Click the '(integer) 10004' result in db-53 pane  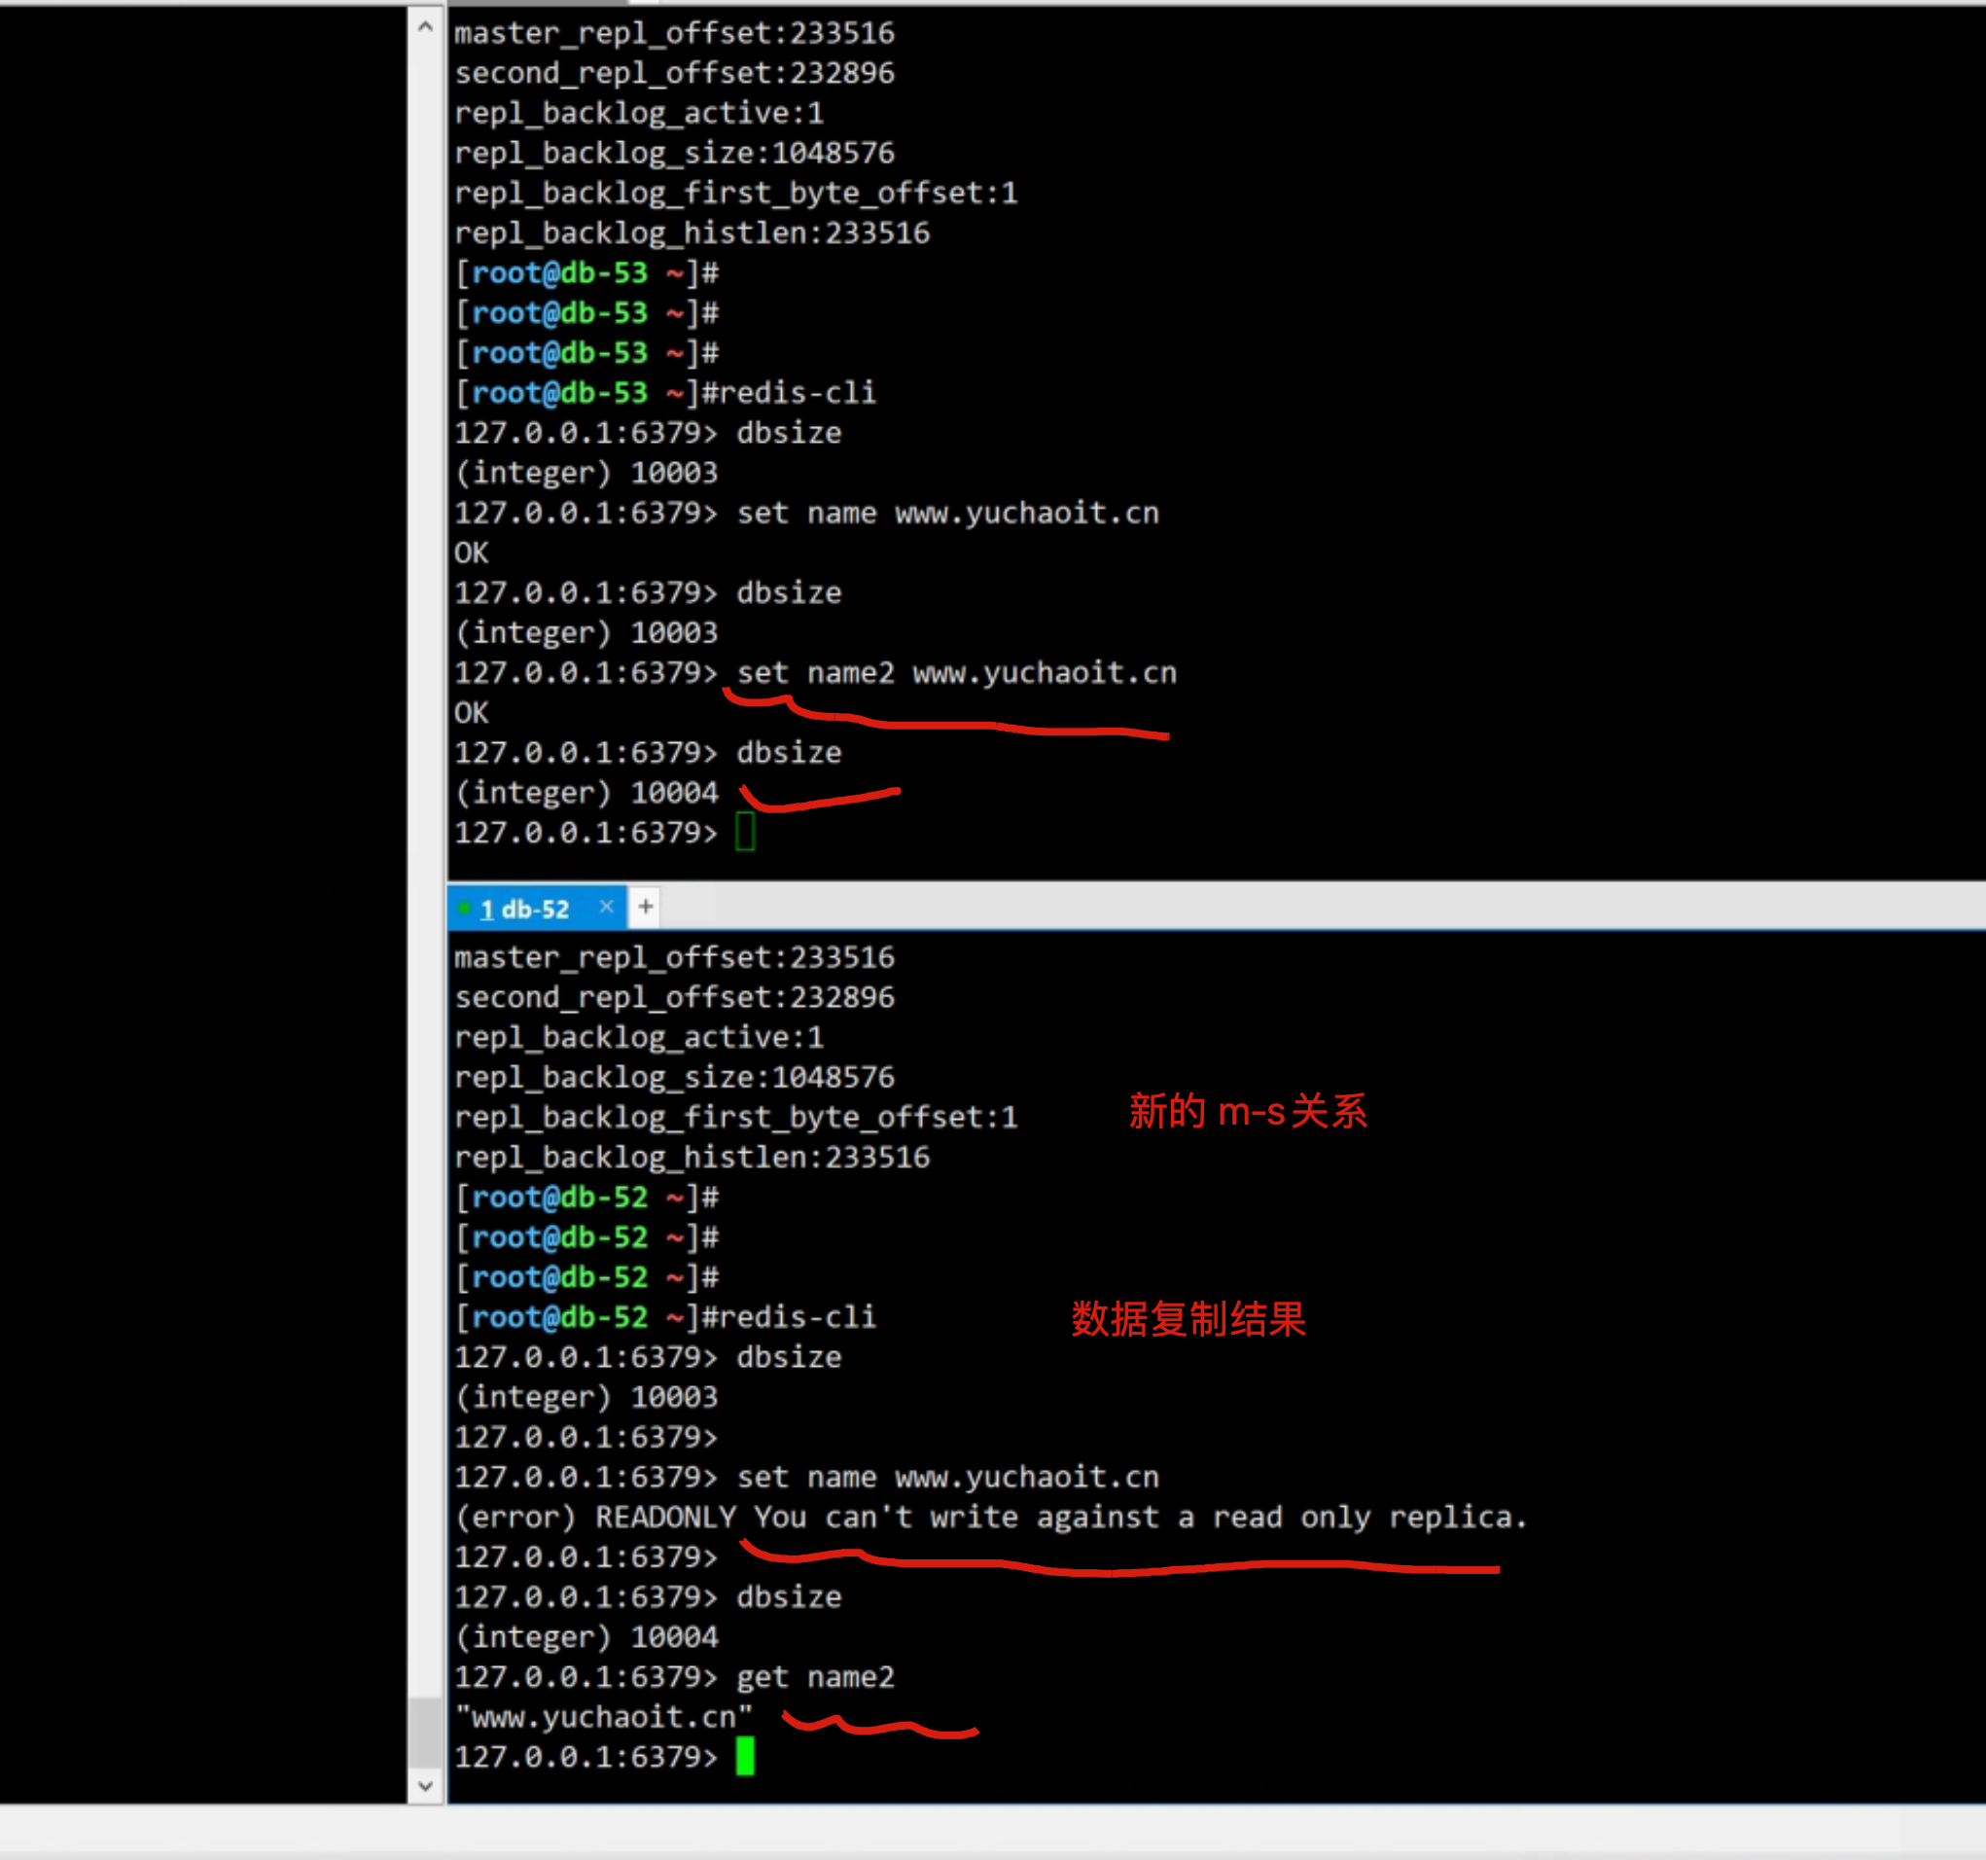pos(586,793)
